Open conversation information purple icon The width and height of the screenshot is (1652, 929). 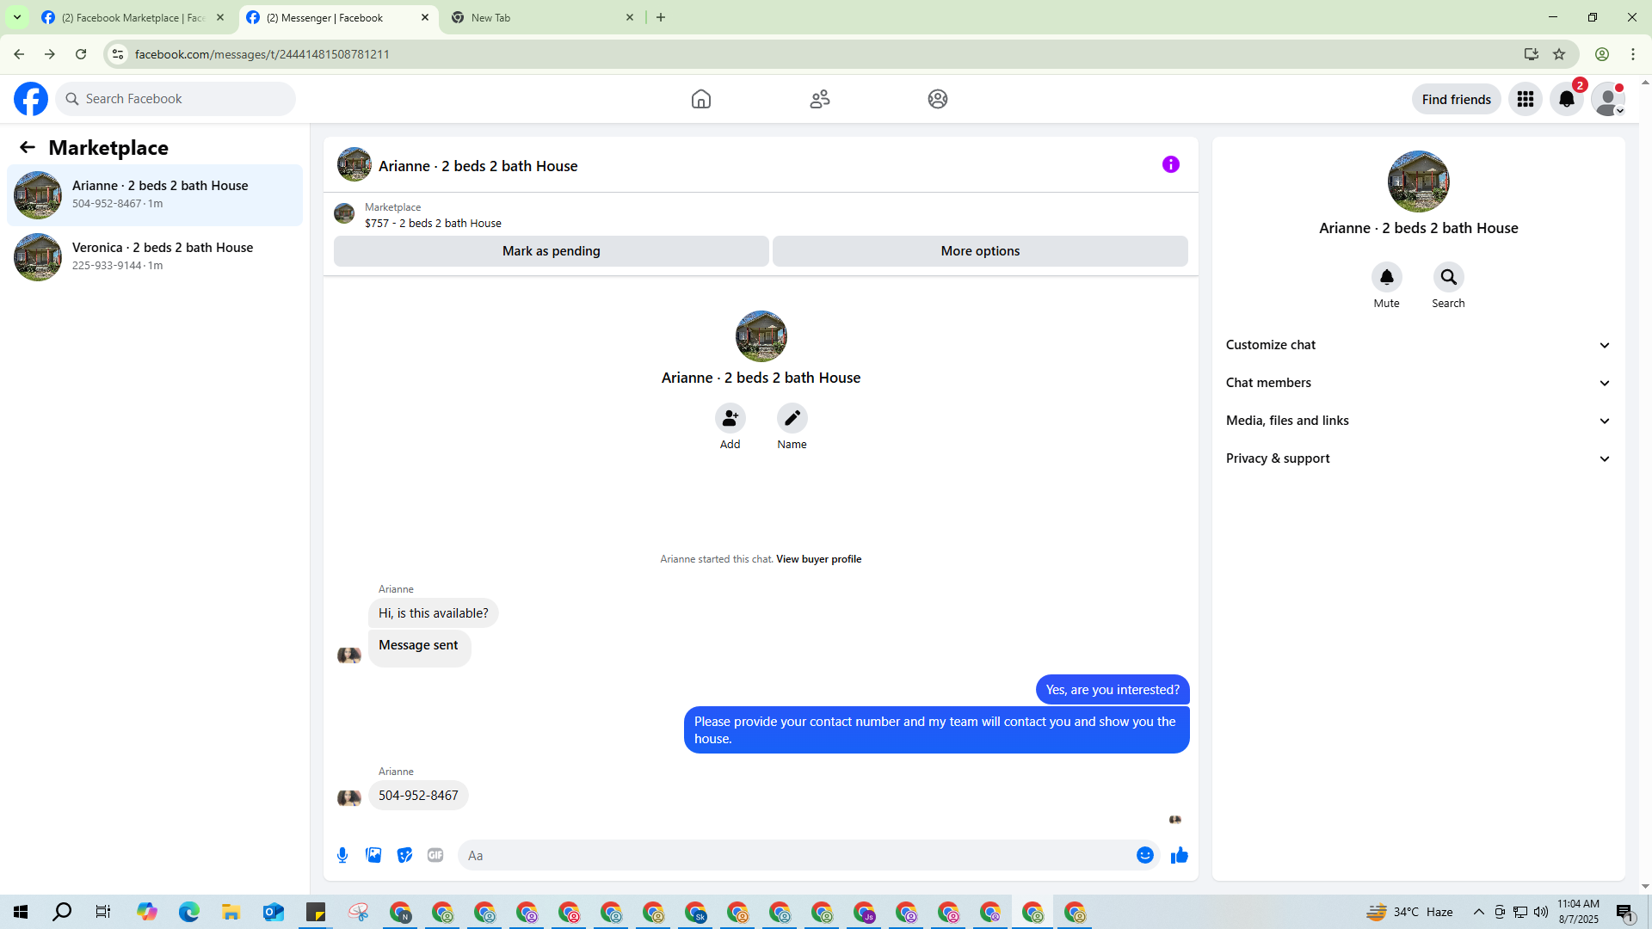1171,164
